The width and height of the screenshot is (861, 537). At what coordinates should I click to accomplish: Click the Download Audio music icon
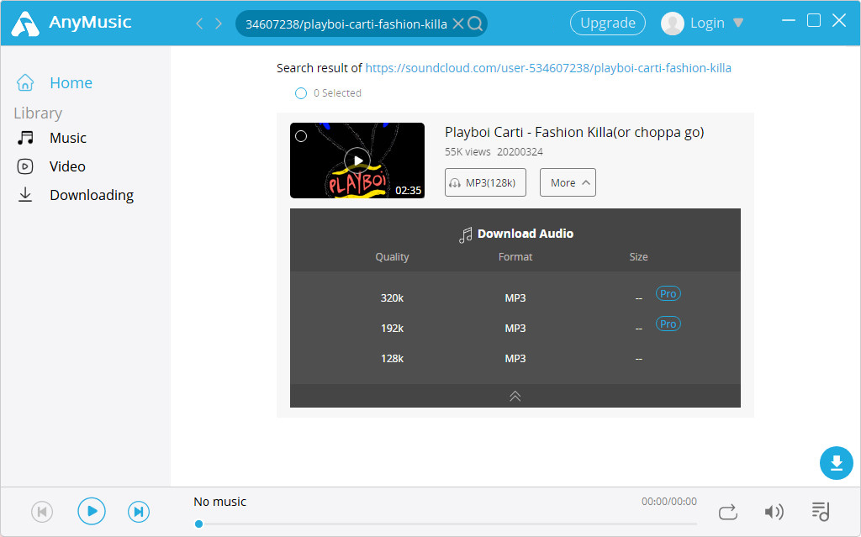point(466,234)
